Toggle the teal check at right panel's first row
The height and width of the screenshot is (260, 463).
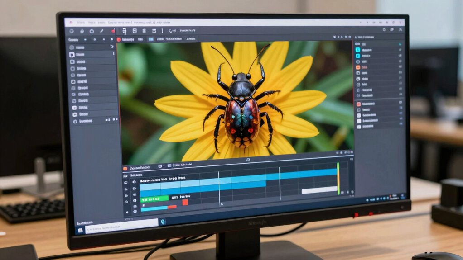400,45
